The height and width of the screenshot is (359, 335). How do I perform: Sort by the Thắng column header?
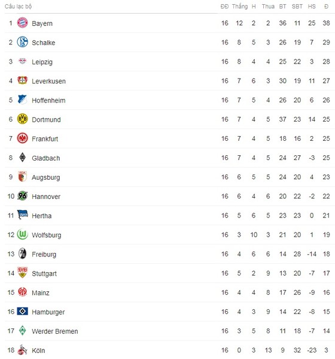pos(240,6)
